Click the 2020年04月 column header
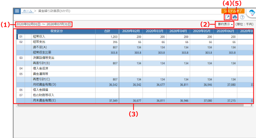256x138 pixels. (x=178, y=31)
